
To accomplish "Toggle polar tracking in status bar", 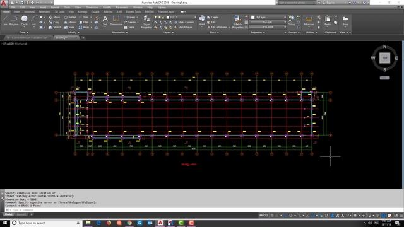I will 290,216.
